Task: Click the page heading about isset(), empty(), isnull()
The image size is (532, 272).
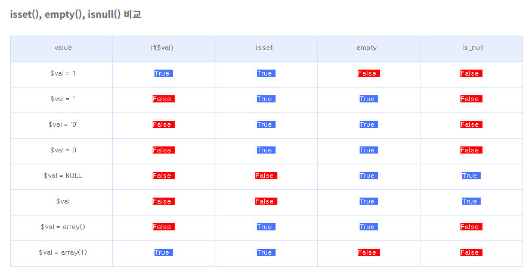Action: (x=75, y=14)
